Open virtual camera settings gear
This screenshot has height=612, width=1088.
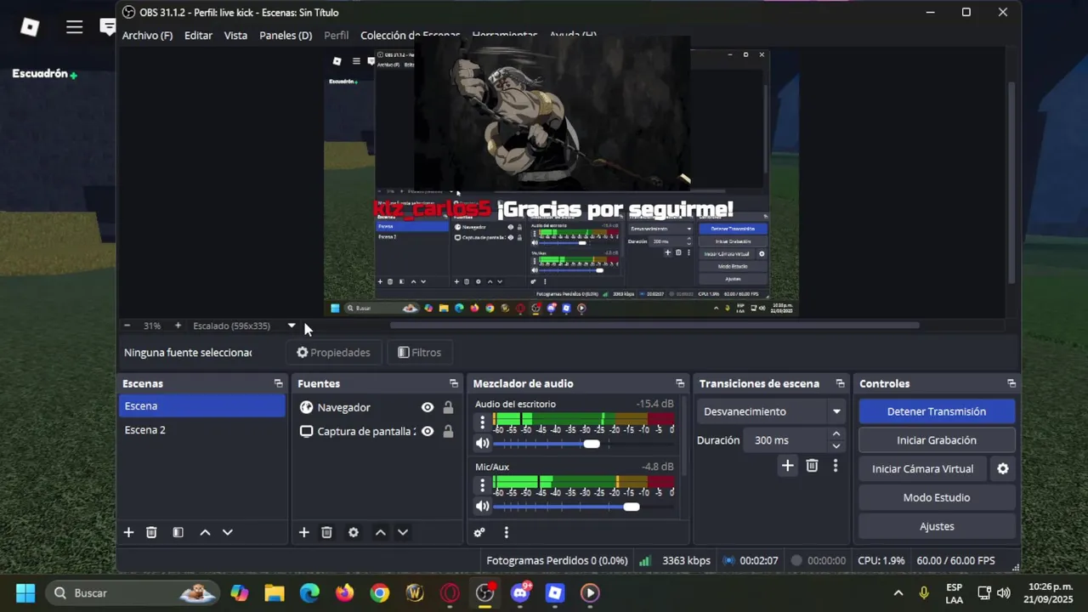1003,468
